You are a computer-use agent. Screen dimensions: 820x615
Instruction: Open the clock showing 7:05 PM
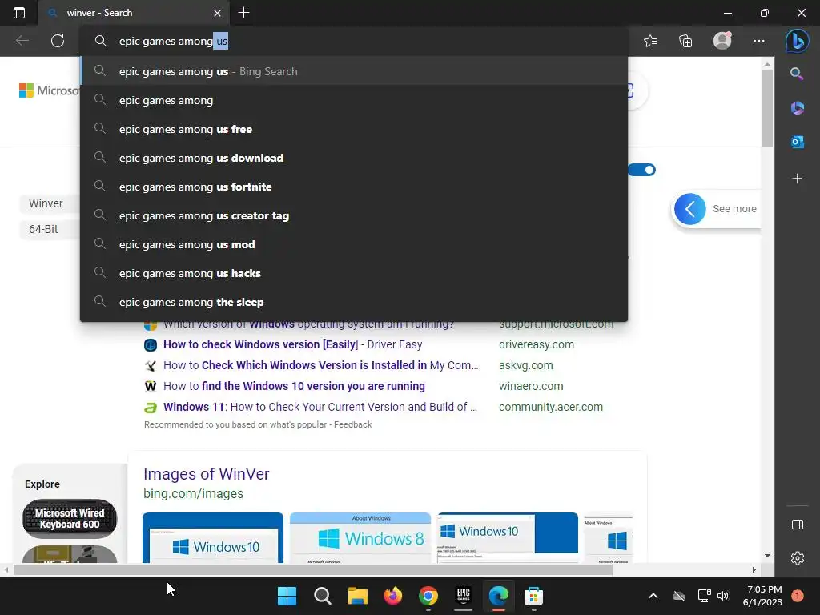click(762, 596)
